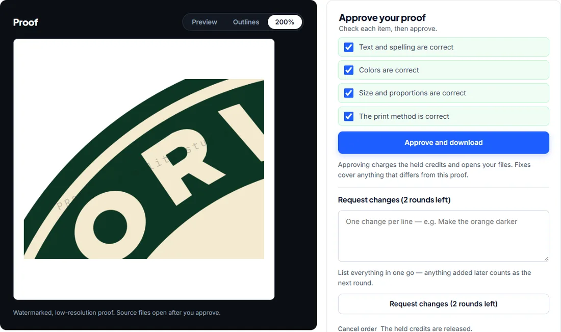
Task: Click the Approve your proof heading
Action: 382,18
